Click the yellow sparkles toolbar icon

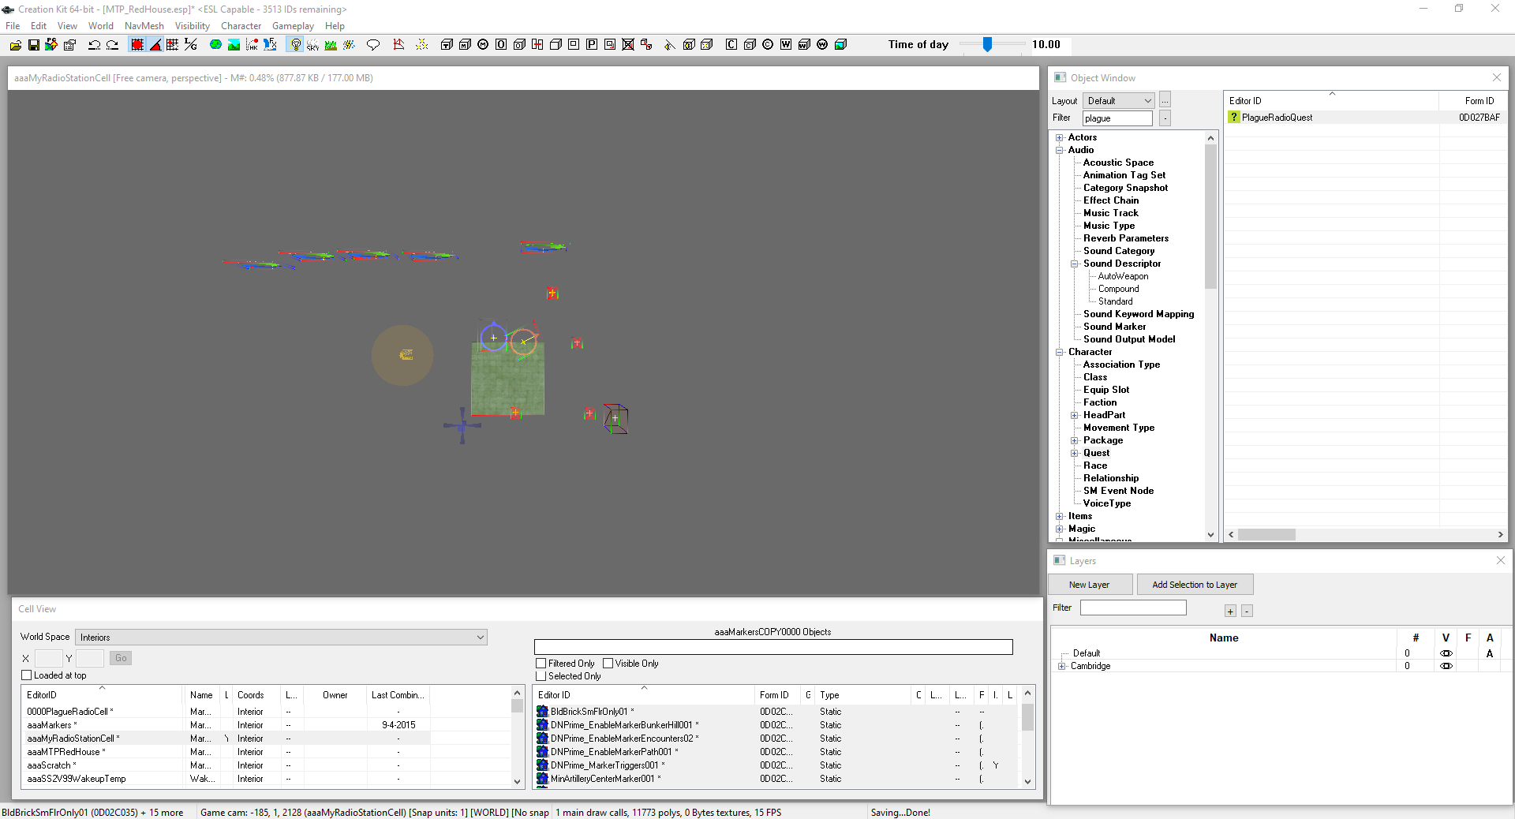pos(422,45)
